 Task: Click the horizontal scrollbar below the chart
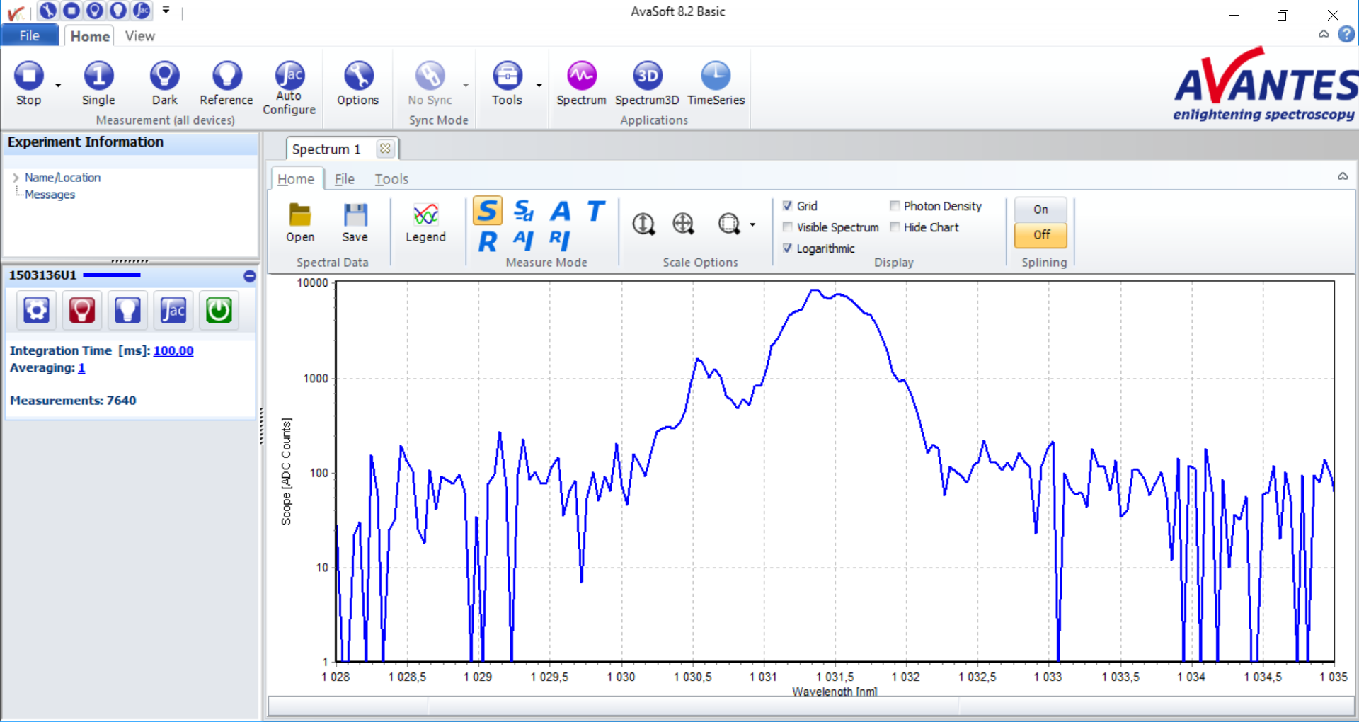(x=810, y=706)
